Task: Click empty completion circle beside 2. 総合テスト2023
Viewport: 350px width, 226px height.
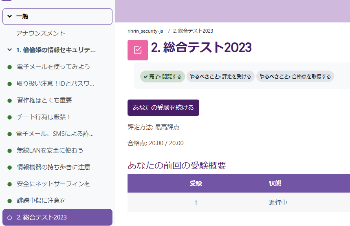Action: pos(10,218)
